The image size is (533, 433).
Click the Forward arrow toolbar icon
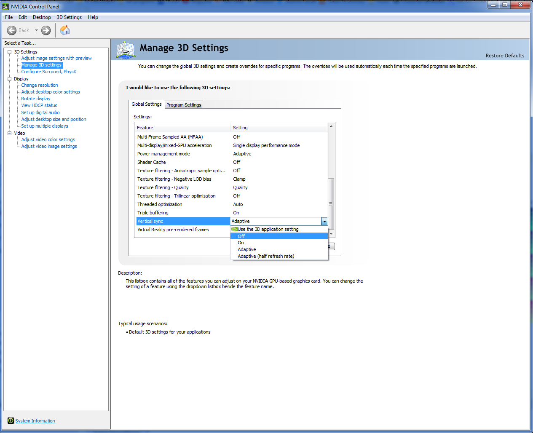click(46, 30)
